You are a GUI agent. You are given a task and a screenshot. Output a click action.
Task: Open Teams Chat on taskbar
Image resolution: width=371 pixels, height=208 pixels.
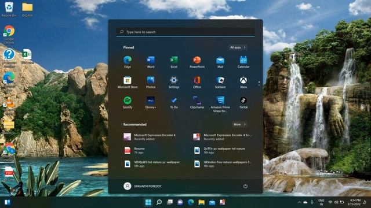(x=180, y=202)
